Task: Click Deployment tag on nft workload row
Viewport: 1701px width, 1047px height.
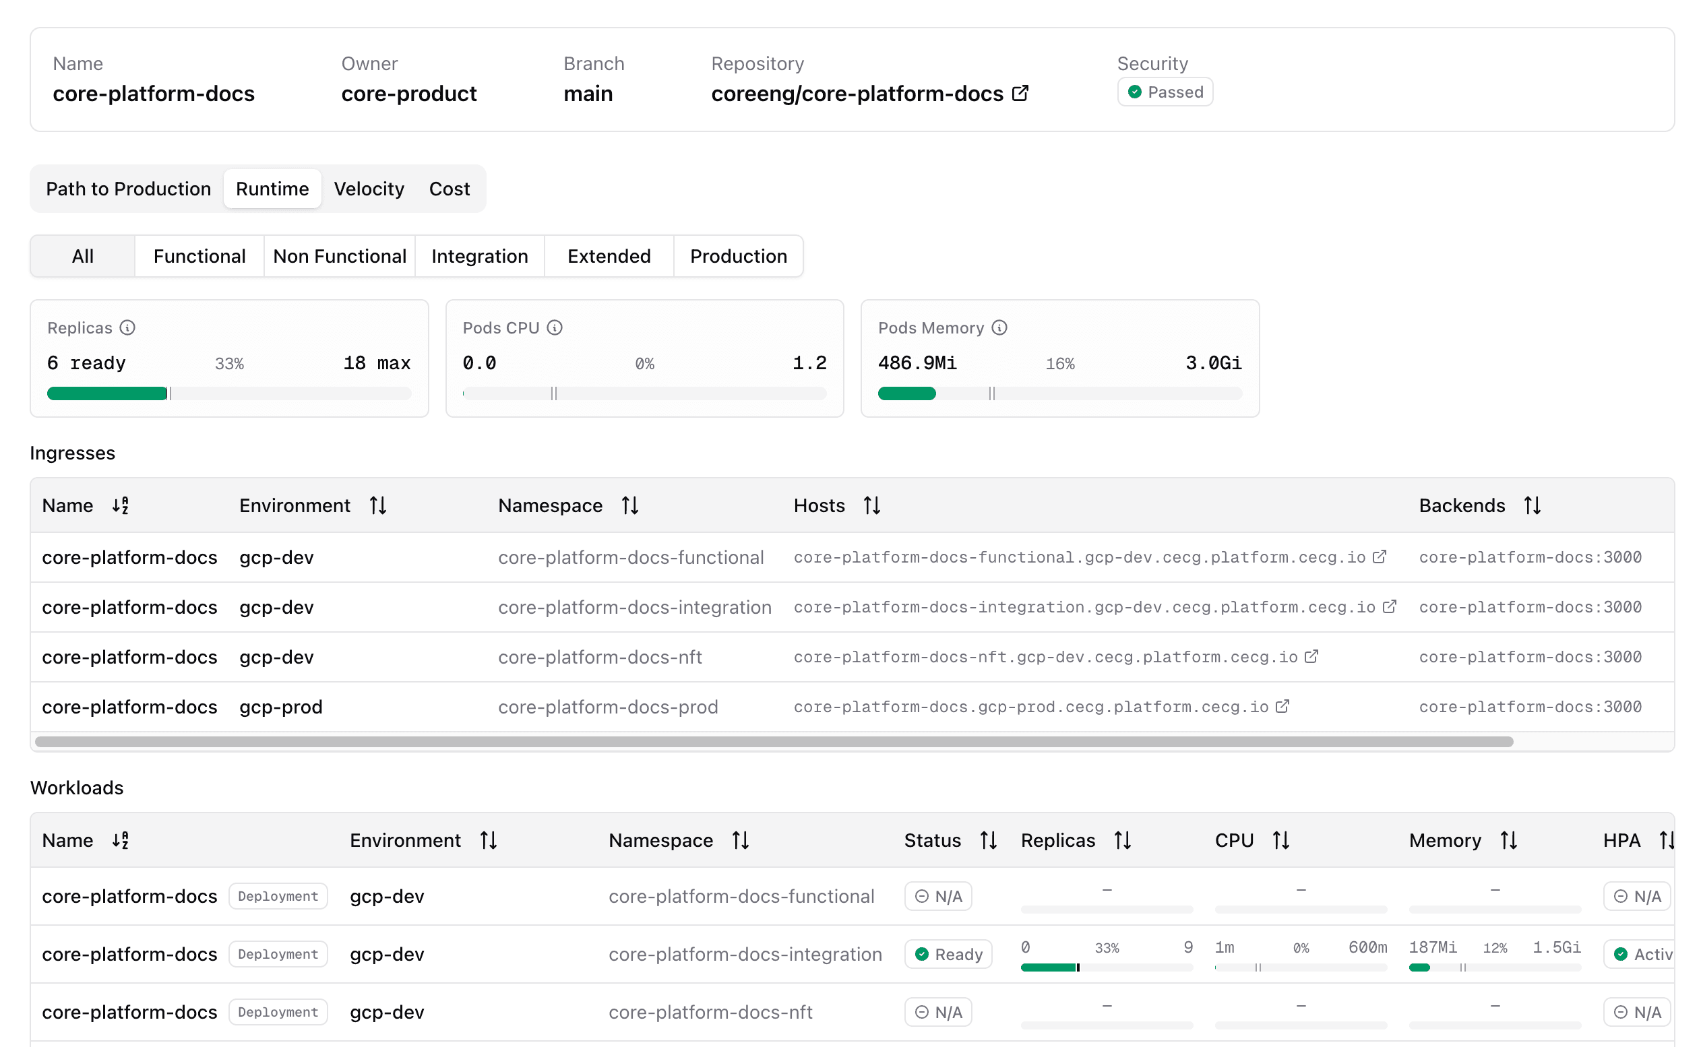Action: 278,1013
